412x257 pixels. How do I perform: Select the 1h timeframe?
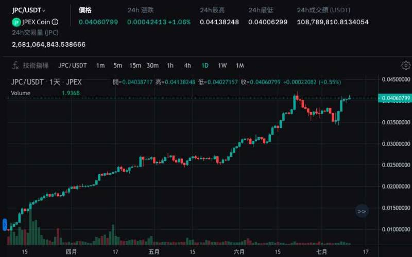point(170,66)
